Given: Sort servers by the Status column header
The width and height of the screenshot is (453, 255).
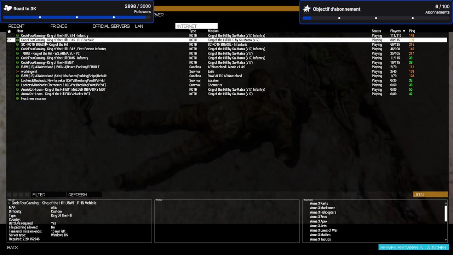Looking at the screenshot, I should (376, 31).
